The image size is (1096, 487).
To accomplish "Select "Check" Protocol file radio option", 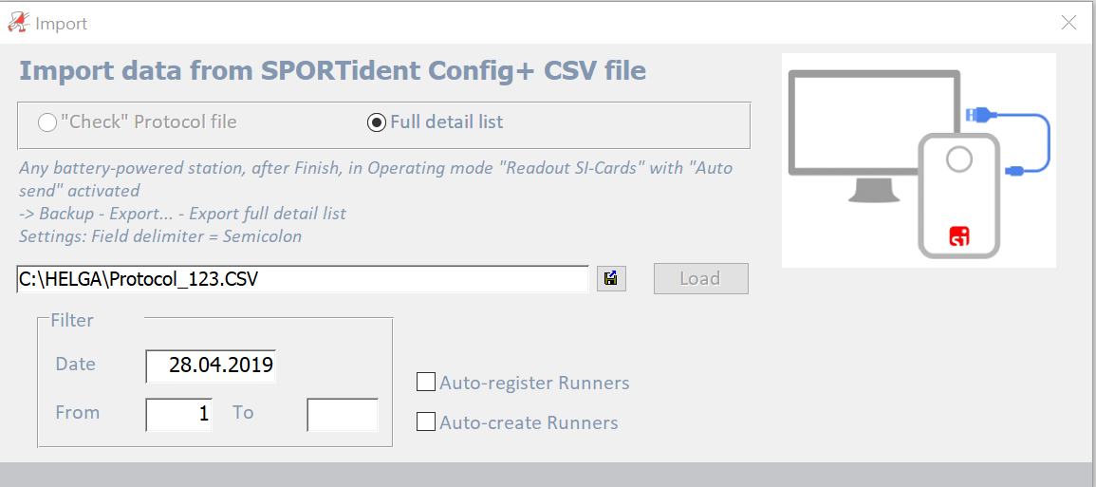I will (x=46, y=122).
